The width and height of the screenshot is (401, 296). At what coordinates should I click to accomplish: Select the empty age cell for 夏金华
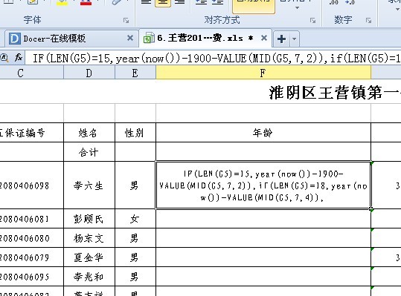click(x=263, y=257)
